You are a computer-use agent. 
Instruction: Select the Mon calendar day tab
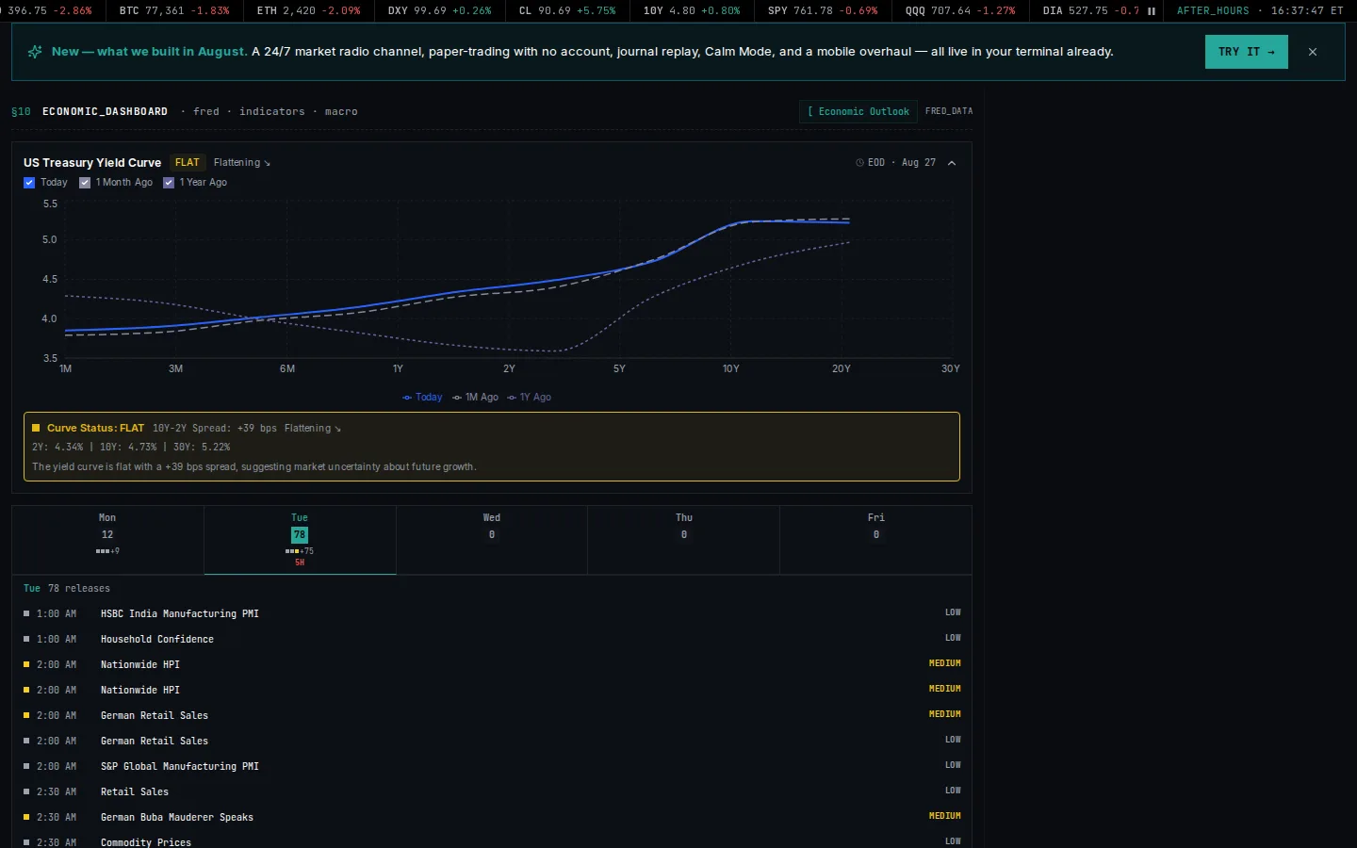[107, 540]
